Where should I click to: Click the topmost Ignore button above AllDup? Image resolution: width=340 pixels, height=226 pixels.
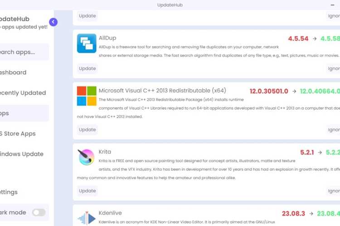click(x=334, y=16)
